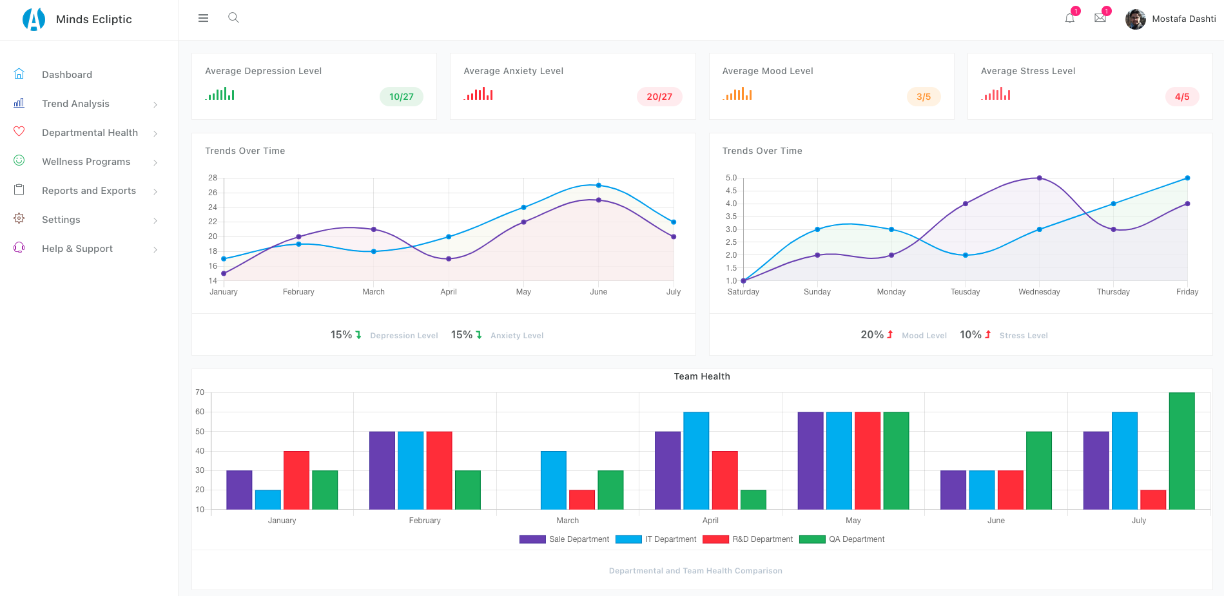
Task: Open the Help & Support headset icon
Action: coord(19,247)
